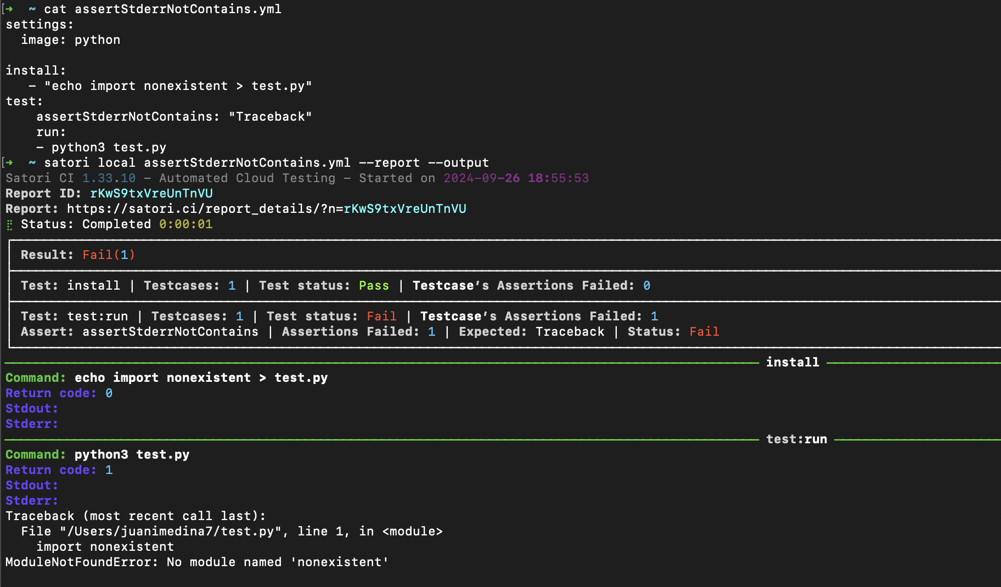The height and width of the screenshot is (587, 1001).
Task: Click the red Fail test status for test:run
Action: pyautogui.click(x=381, y=317)
